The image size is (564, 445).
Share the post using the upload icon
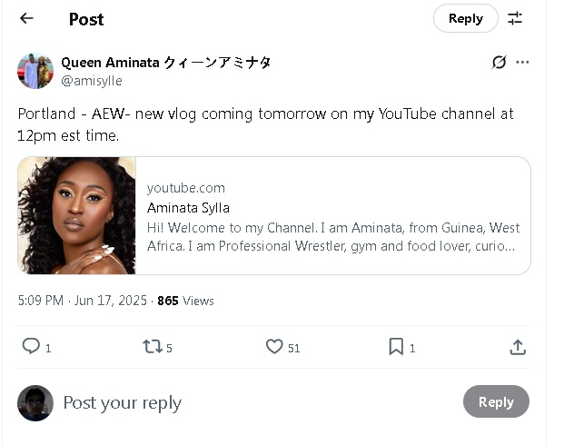click(518, 346)
